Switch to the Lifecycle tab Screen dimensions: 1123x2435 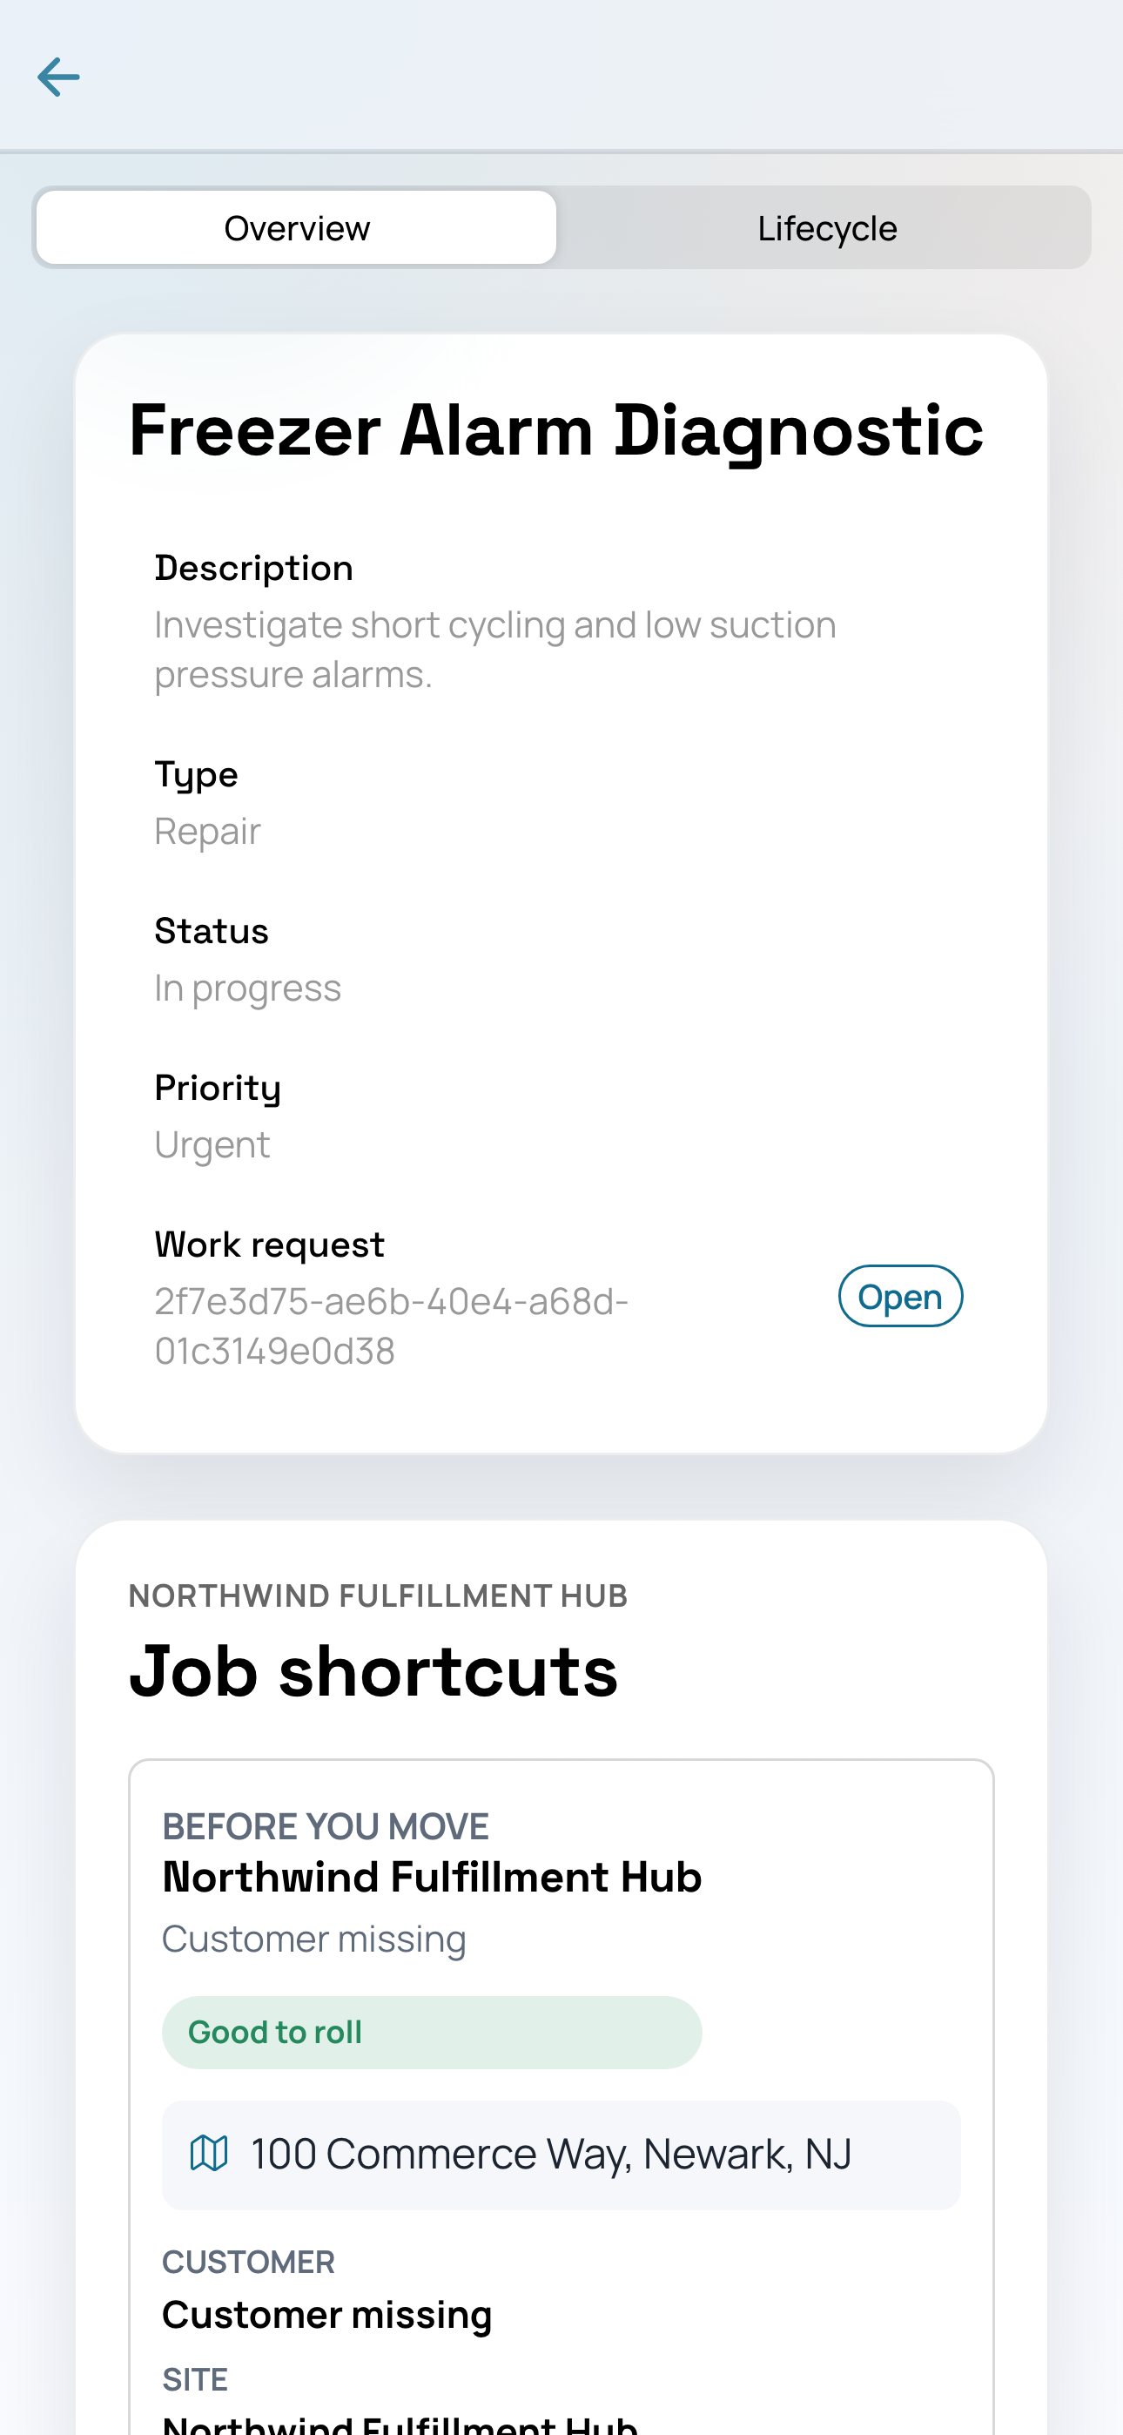point(826,228)
